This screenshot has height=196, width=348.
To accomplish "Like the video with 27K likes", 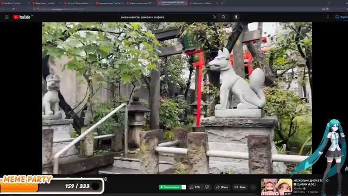I will [195, 187].
